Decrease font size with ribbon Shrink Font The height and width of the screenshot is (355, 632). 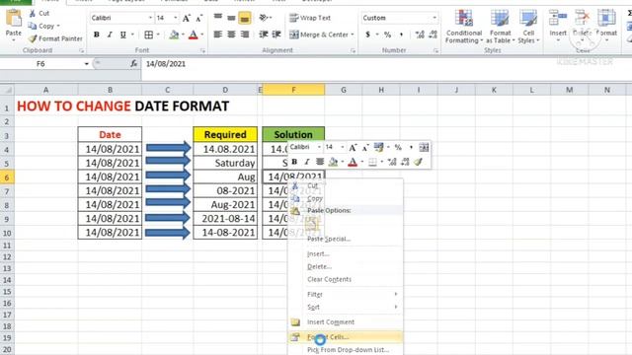coord(199,18)
